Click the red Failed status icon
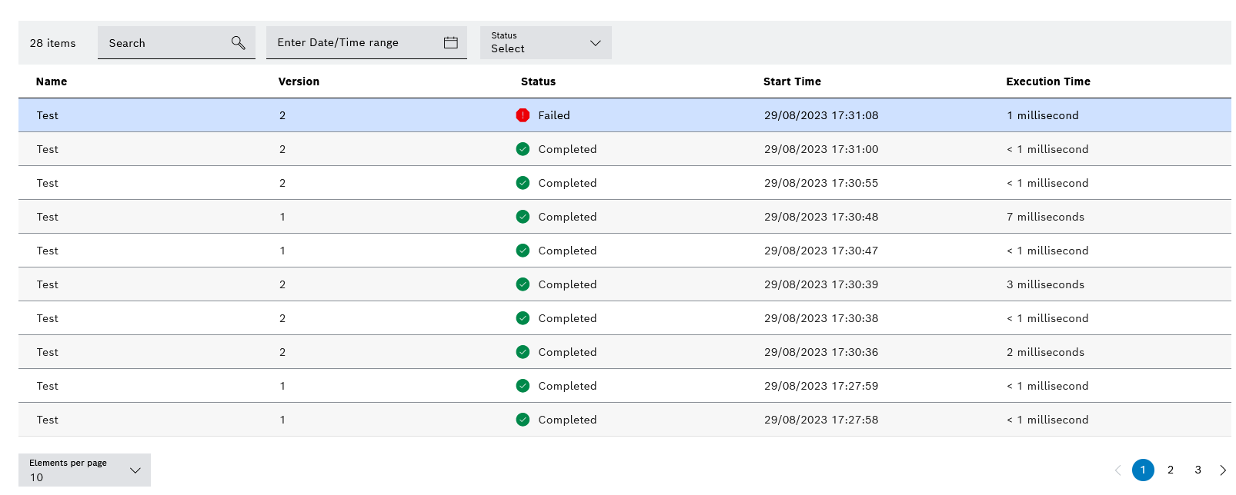The image size is (1236, 495). pos(523,115)
